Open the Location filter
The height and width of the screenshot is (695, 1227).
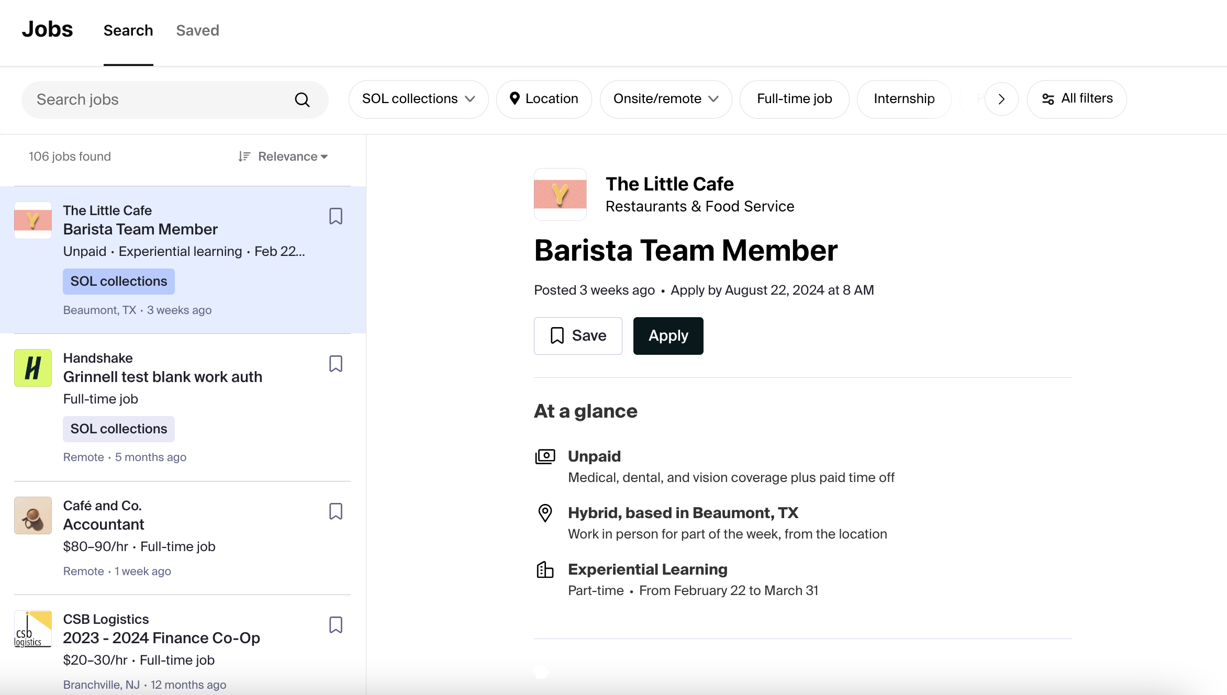tap(544, 99)
